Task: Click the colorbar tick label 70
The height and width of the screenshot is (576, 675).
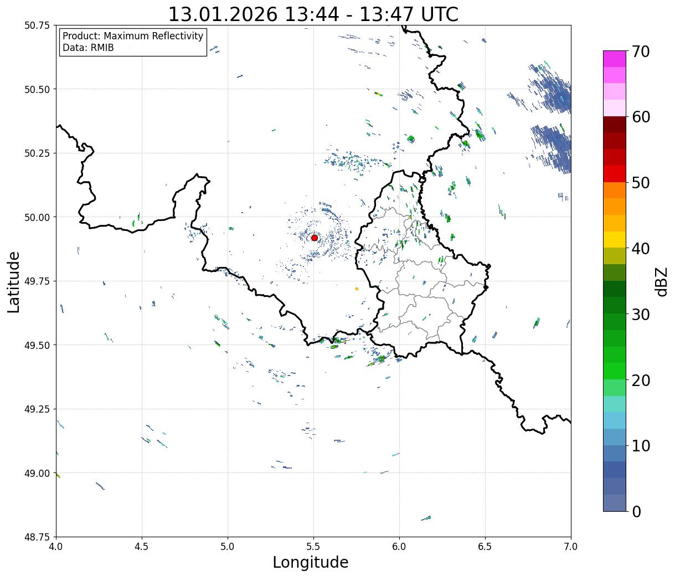Action: tap(641, 52)
